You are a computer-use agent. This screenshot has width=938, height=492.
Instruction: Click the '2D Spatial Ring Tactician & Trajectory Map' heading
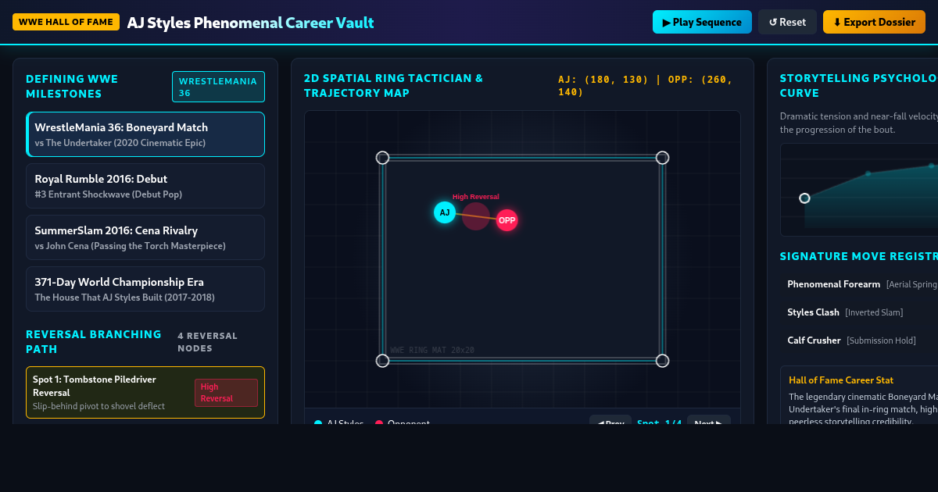click(x=394, y=85)
